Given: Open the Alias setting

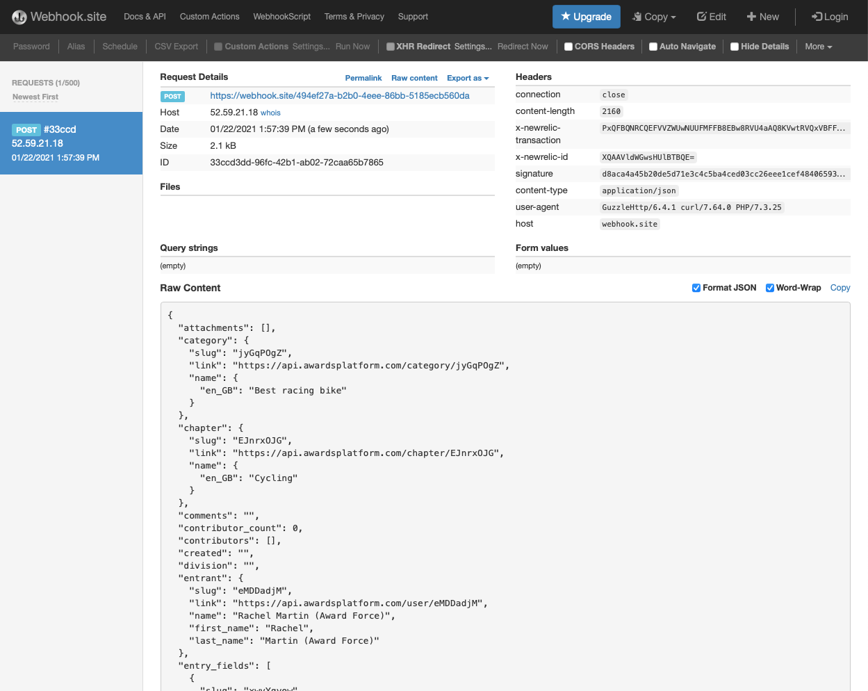Looking at the screenshot, I should 76,47.
